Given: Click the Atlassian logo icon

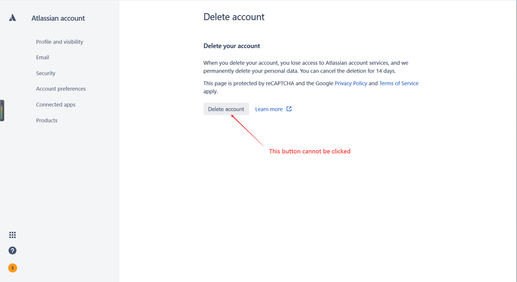Looking at the screenshot, I should (x=12, y=18).
